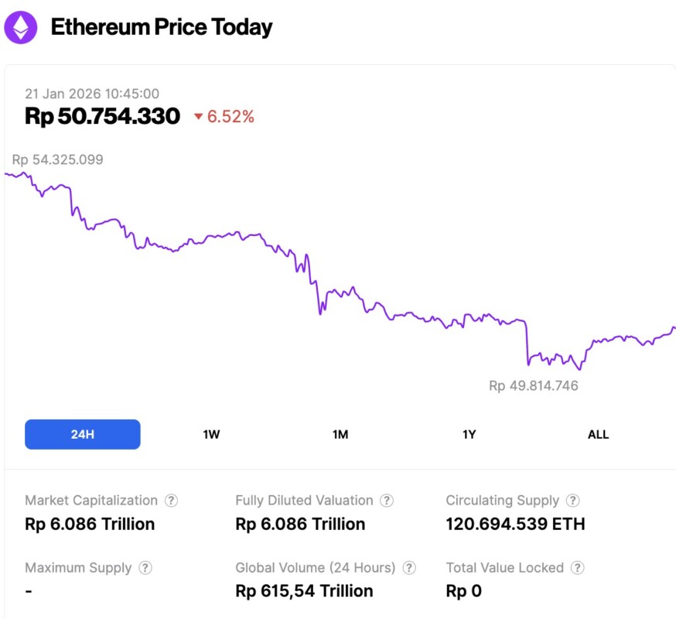Show the ALL time price chart

click(x=598, y=434)
